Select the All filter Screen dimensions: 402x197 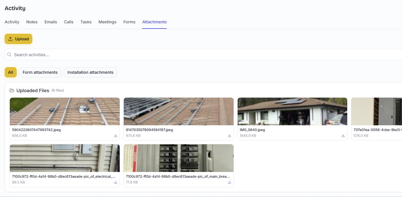(x=11, y=72)
